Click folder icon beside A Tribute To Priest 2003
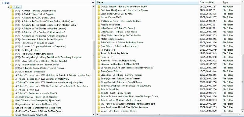The width and height of the screenshot is (244, 117). 13,90
